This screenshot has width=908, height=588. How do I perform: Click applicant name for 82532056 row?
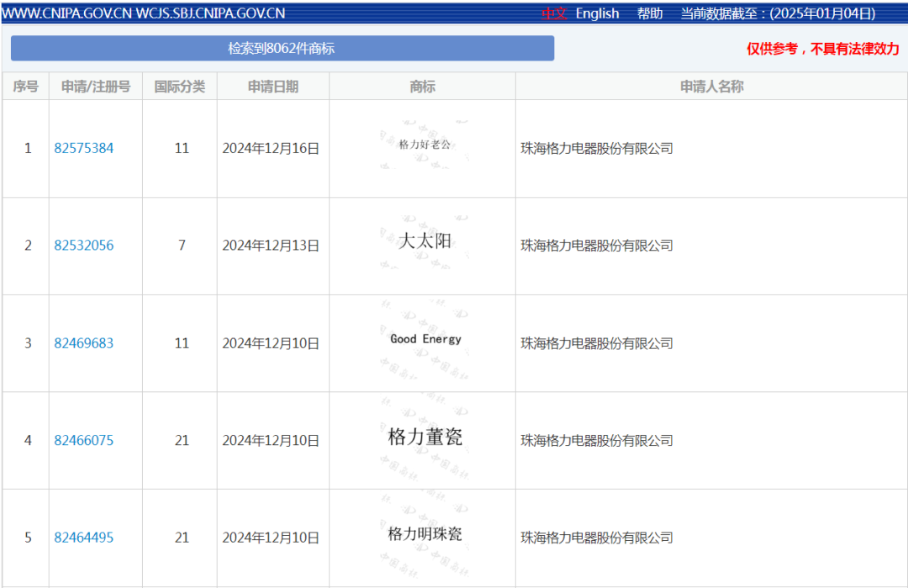click(596, 246)
